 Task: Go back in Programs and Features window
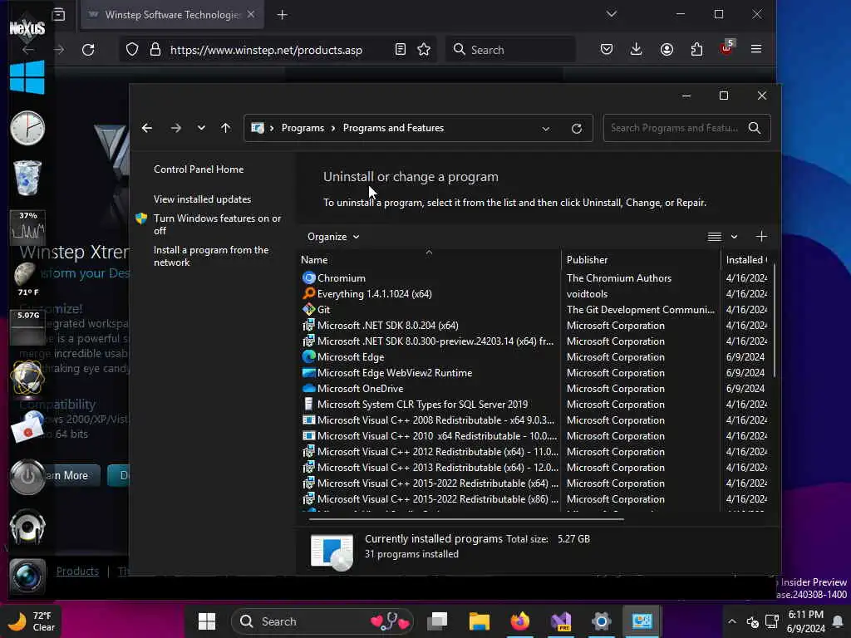click(146, 128)
